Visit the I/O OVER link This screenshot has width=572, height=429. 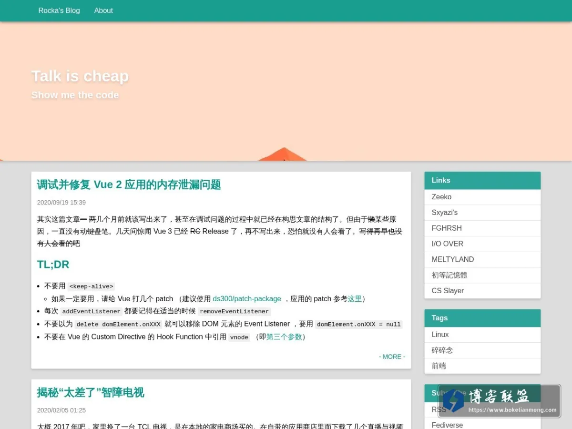(482, 244)
